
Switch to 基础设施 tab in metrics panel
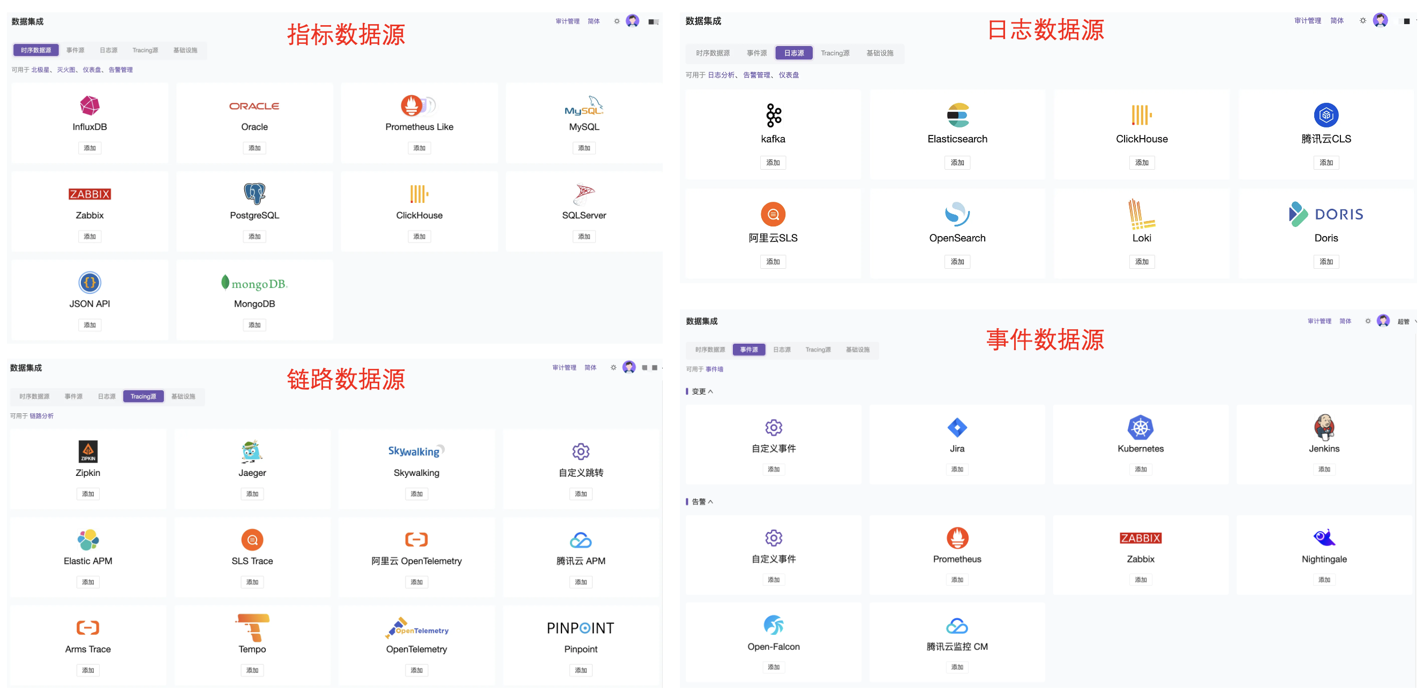coord(185,50)
